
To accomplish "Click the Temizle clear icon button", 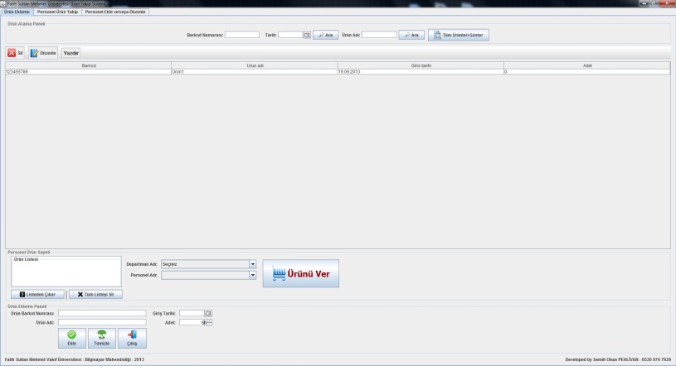I will coord(102,338).
